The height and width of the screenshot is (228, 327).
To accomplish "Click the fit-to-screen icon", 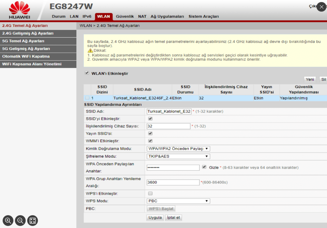I will pyautogui.click(x=32, y=220).
